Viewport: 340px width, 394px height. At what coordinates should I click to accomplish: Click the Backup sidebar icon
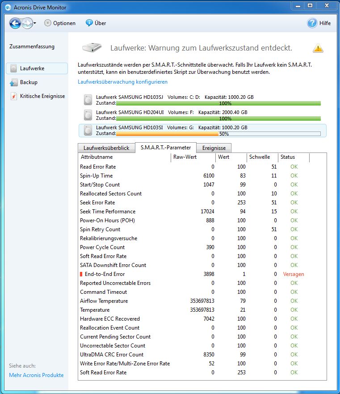point(13,82)
